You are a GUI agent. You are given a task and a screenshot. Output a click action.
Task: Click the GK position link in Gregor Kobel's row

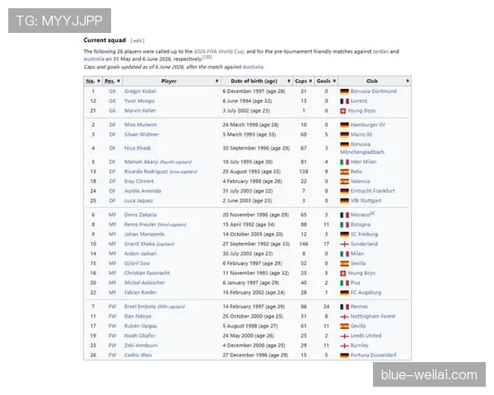tap(113, 91)
